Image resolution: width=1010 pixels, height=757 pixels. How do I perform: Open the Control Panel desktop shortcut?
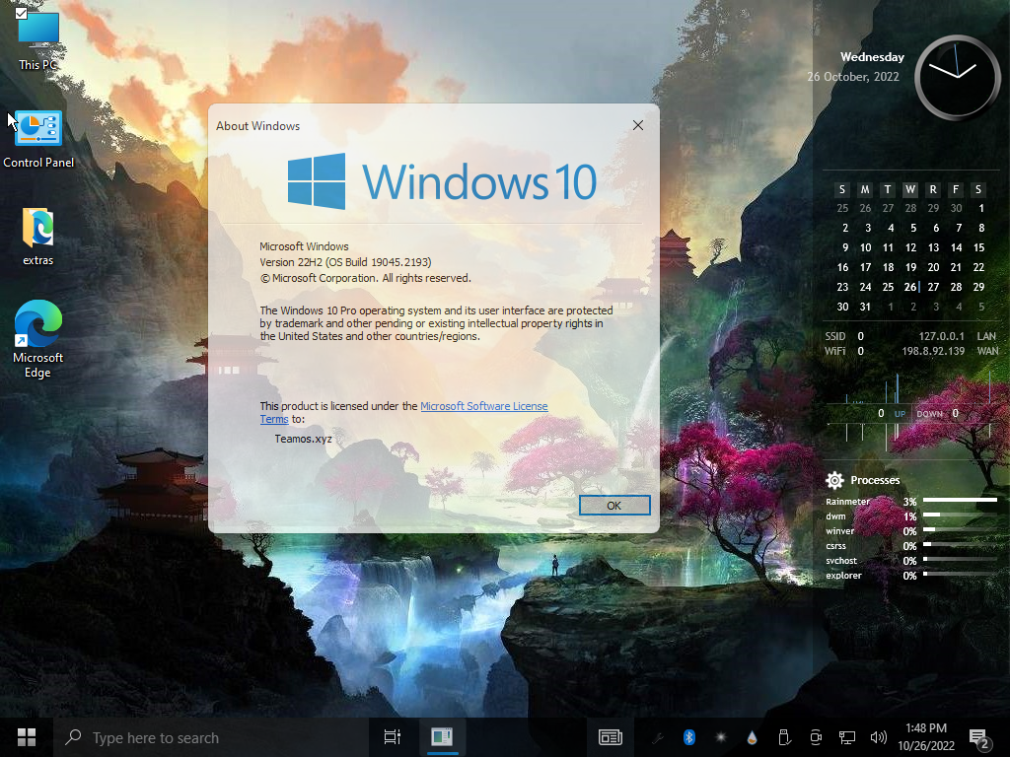(38, 129)
